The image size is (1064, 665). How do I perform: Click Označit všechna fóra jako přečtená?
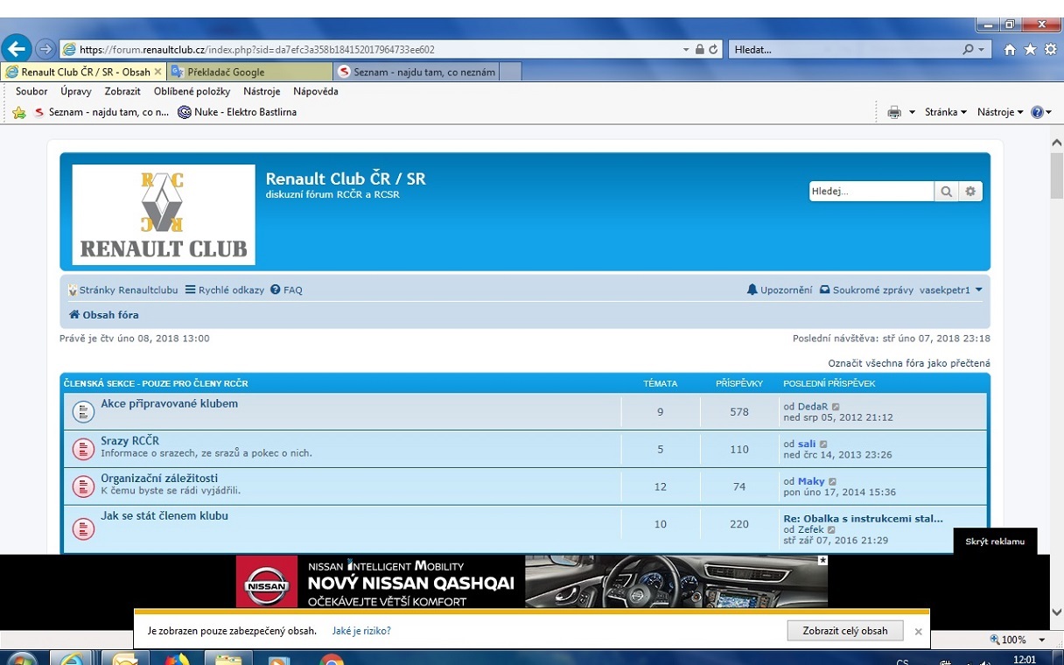coord(909,362)
